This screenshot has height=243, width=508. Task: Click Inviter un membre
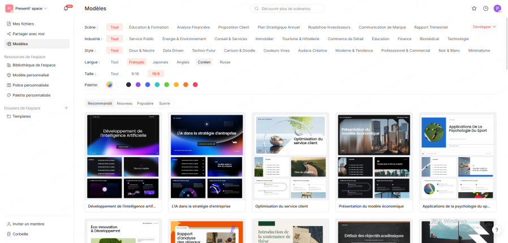[28, 224]
